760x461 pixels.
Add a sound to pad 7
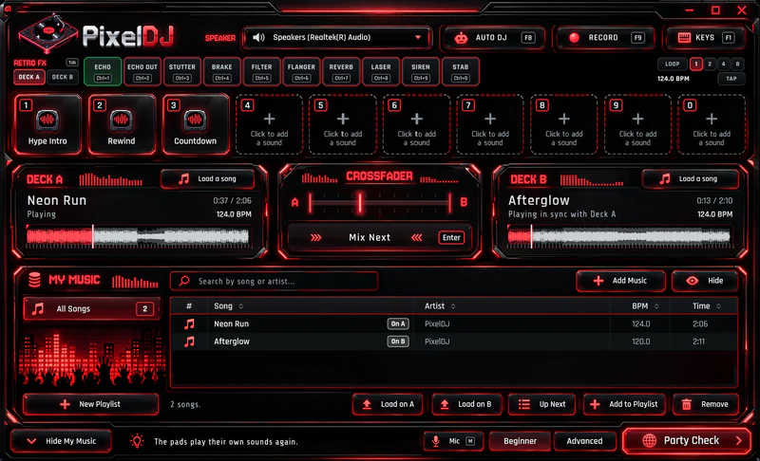click(490, 124)
